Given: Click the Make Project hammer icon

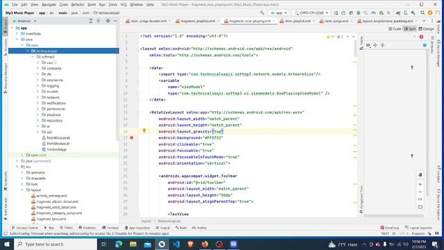Looking at the screenshot, I should pyautogui.click(x=262, y=12).
